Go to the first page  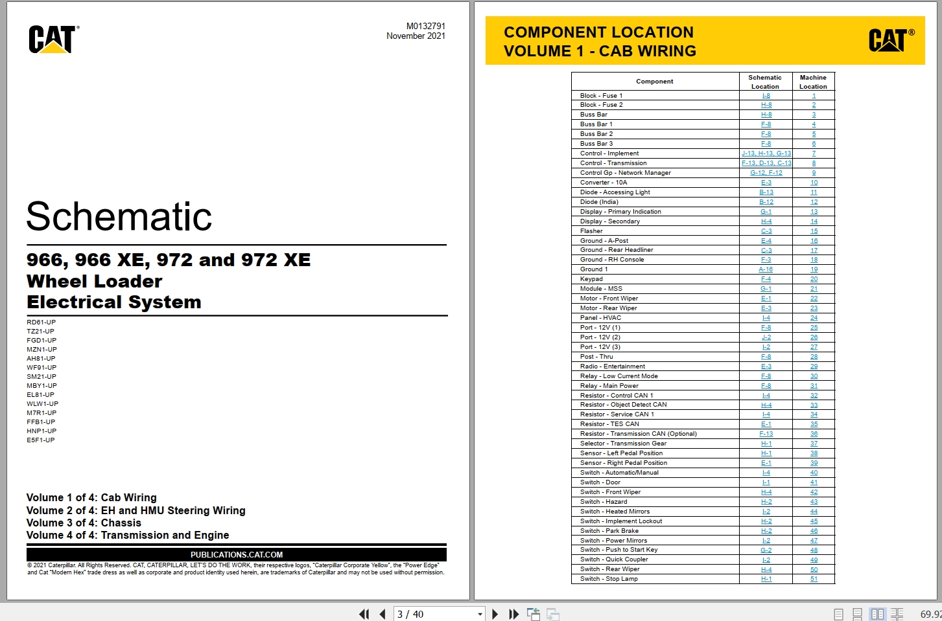364,614
